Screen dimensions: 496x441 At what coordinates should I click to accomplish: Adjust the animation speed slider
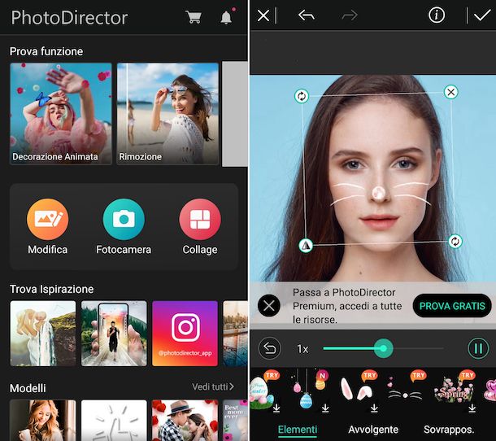point(384,348)
